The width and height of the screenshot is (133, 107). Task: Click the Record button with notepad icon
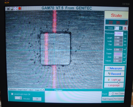pyautogui.click(x=114, y=74)
